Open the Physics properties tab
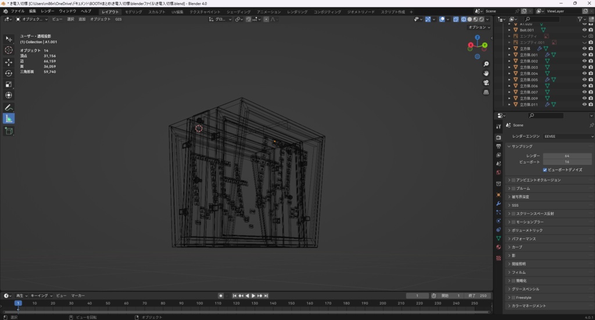Image resolution: width=595 pixels, height=320 pixels. pos(499,221)
